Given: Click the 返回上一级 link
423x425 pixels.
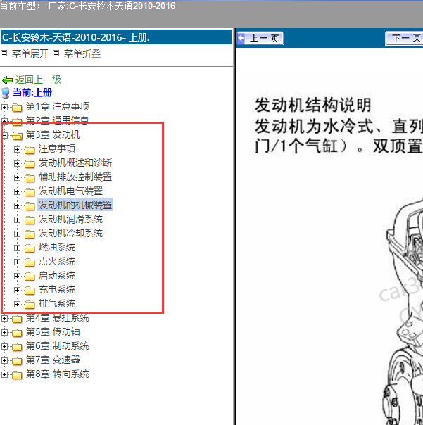Looking at the screenshot, I should 38,80.
